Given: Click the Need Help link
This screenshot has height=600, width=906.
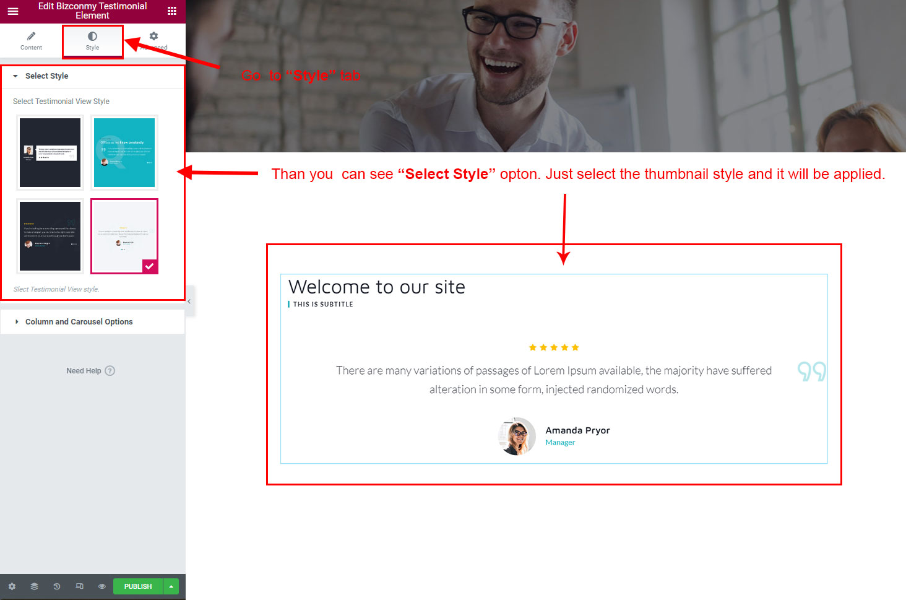Looking at the screenshot, I should 84,371.
